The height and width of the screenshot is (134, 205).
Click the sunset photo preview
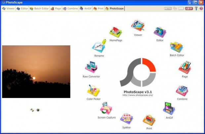click(36, 71)
